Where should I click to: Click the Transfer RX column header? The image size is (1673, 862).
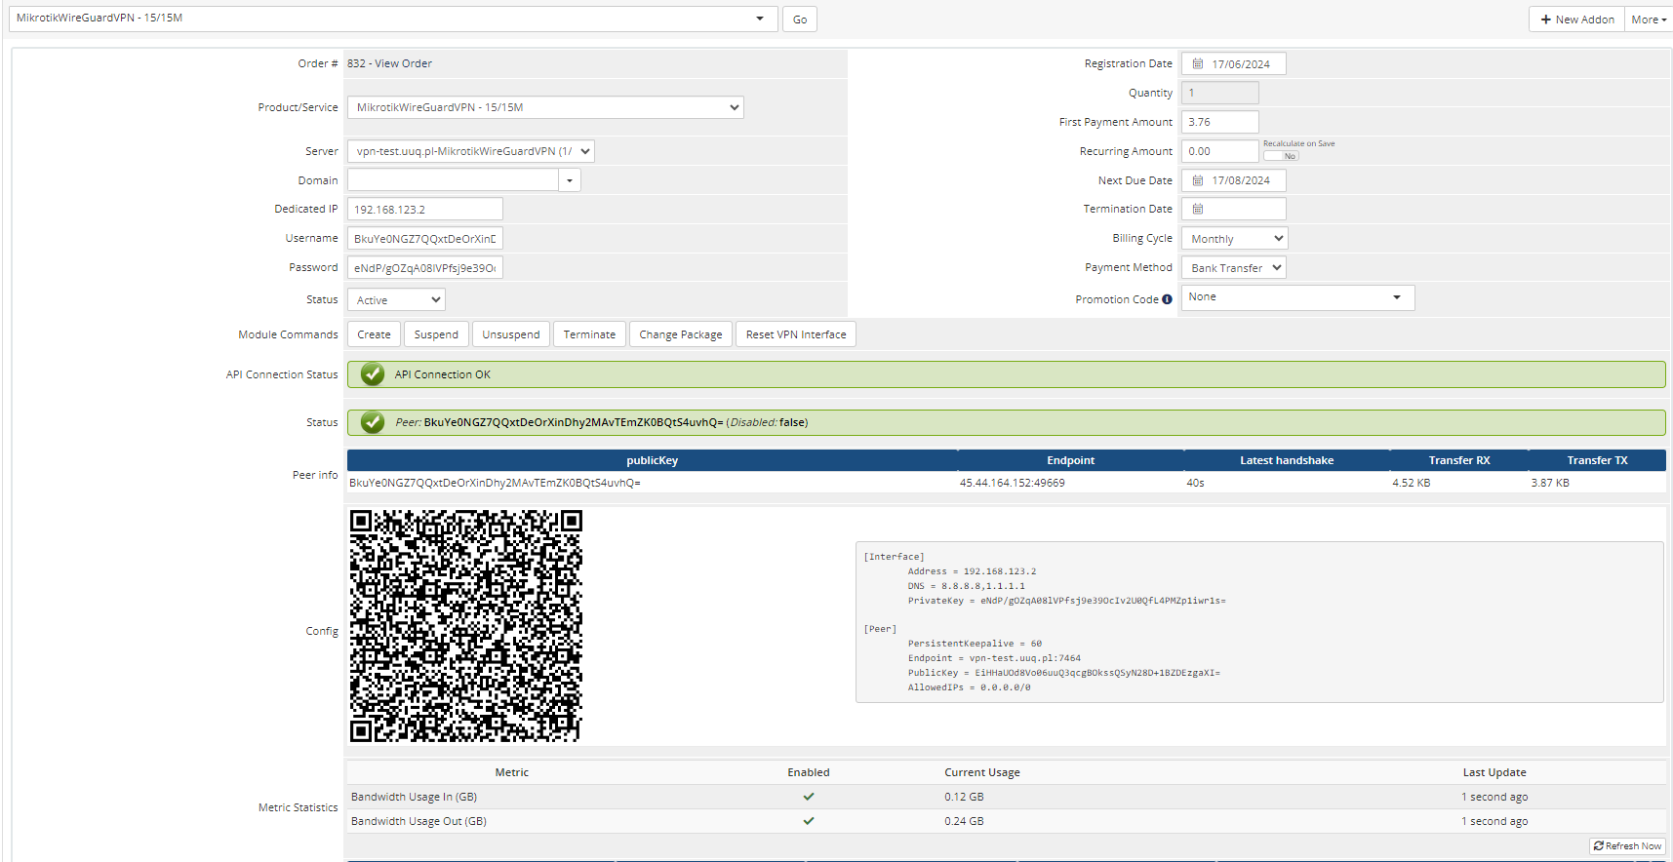click(1459, 460)
